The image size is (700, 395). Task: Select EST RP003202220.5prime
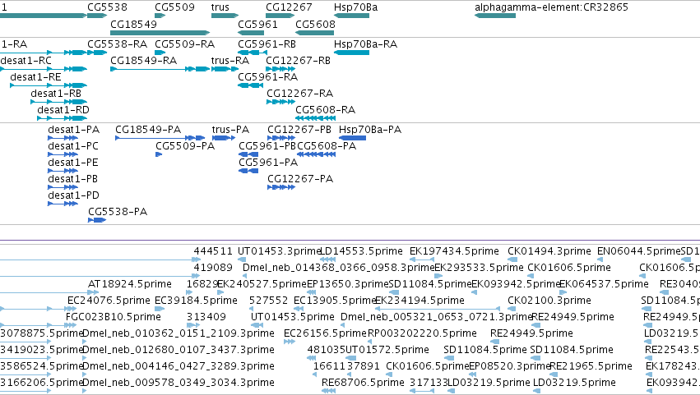click(422, 334)
